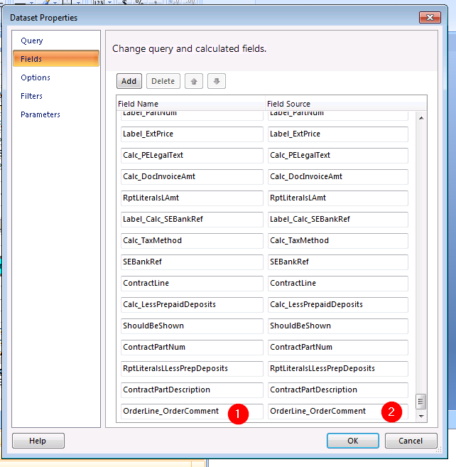Edit the Label_Calc_SEBankRef field source box
This screenshot has height=467, width=456.
tap(338, 220)
